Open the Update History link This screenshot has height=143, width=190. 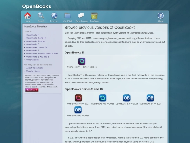pos(33,71)
